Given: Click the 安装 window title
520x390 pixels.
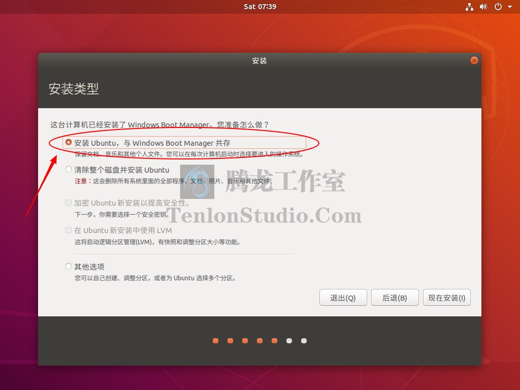Looking at the screenshot, I should (259, 61).
